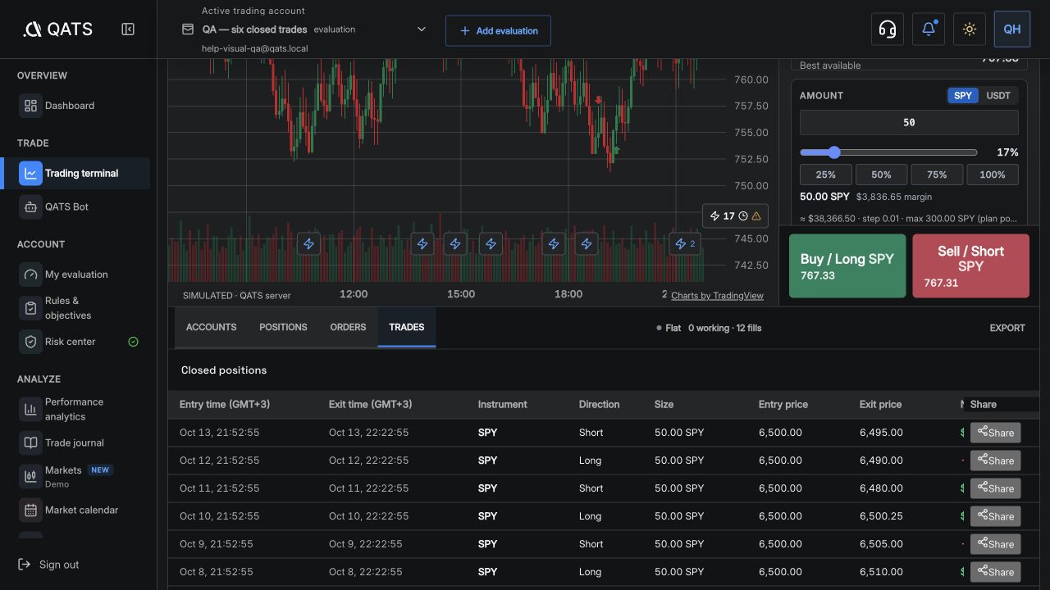The image size is (1050, 590).
Task: Click Buy / Long SPY button
Action: pyautogui.click(x=847, y=266)
